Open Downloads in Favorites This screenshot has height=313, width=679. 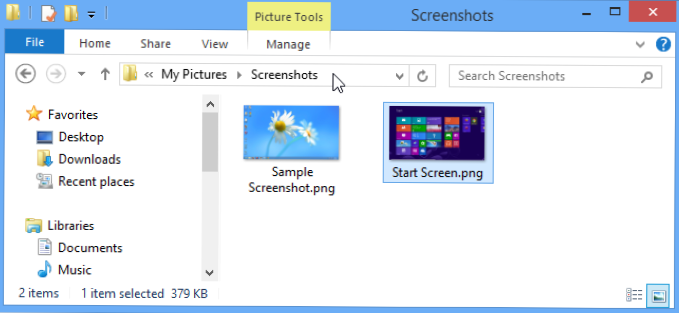pos(89,159)
